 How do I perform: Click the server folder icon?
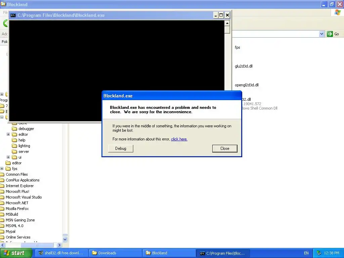coord(14,152)
